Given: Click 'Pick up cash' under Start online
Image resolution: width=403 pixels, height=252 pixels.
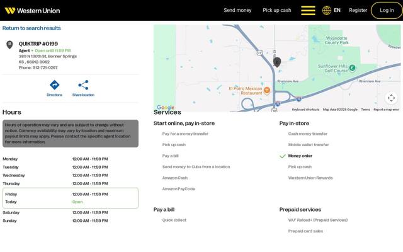Looking at the screenshot, I should [x=174, y=145].
